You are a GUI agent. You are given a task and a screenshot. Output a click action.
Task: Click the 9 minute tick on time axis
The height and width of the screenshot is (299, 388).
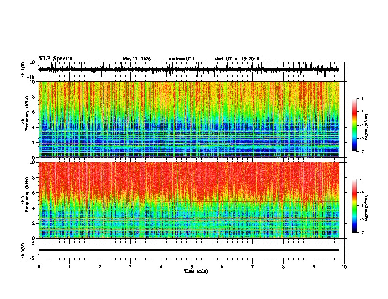point(314,267)
